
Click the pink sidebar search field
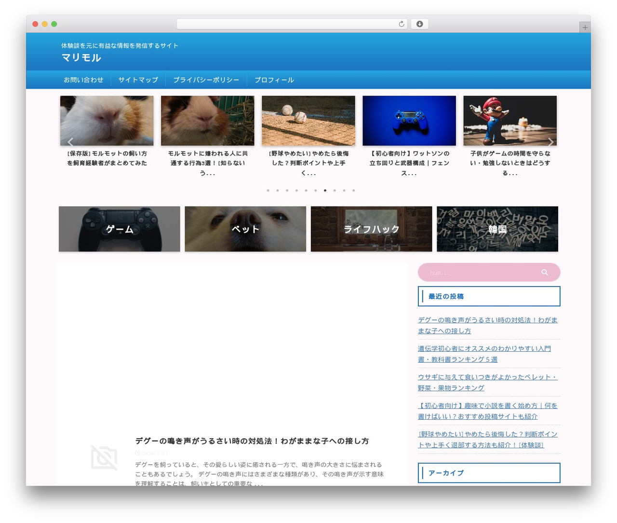[x=489, y=273]
